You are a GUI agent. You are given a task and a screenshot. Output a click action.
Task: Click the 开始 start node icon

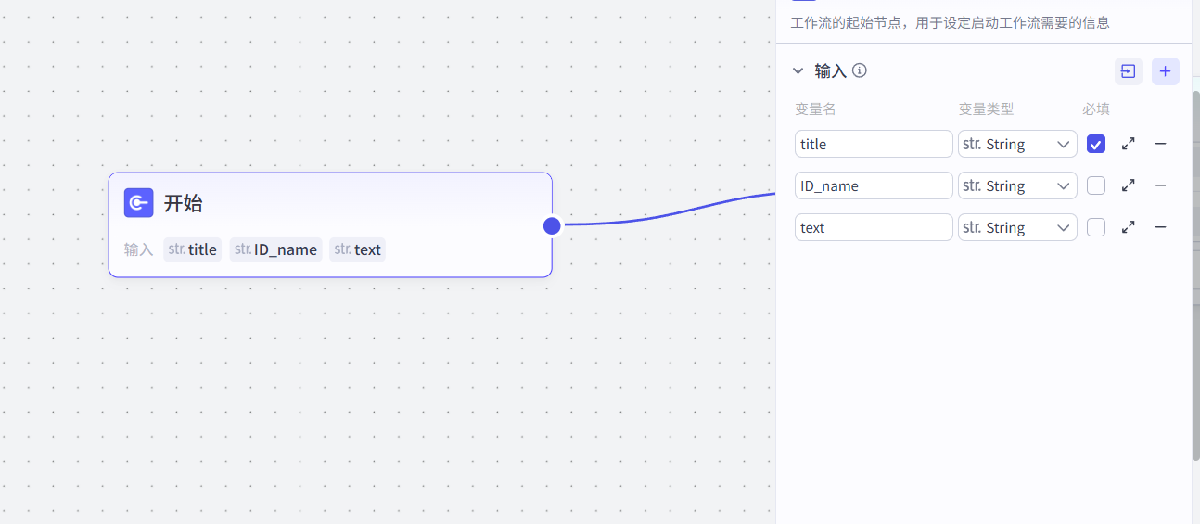click(138, 203)
